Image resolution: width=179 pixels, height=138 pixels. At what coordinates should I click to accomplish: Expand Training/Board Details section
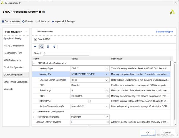[34, 117]
